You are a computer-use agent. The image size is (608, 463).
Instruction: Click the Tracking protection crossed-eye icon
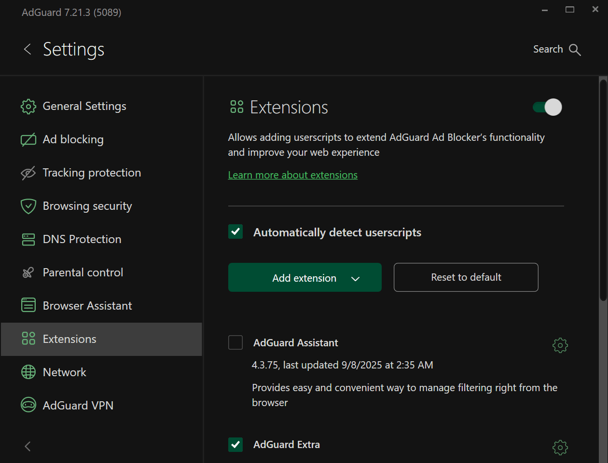(x=28, y=173)
